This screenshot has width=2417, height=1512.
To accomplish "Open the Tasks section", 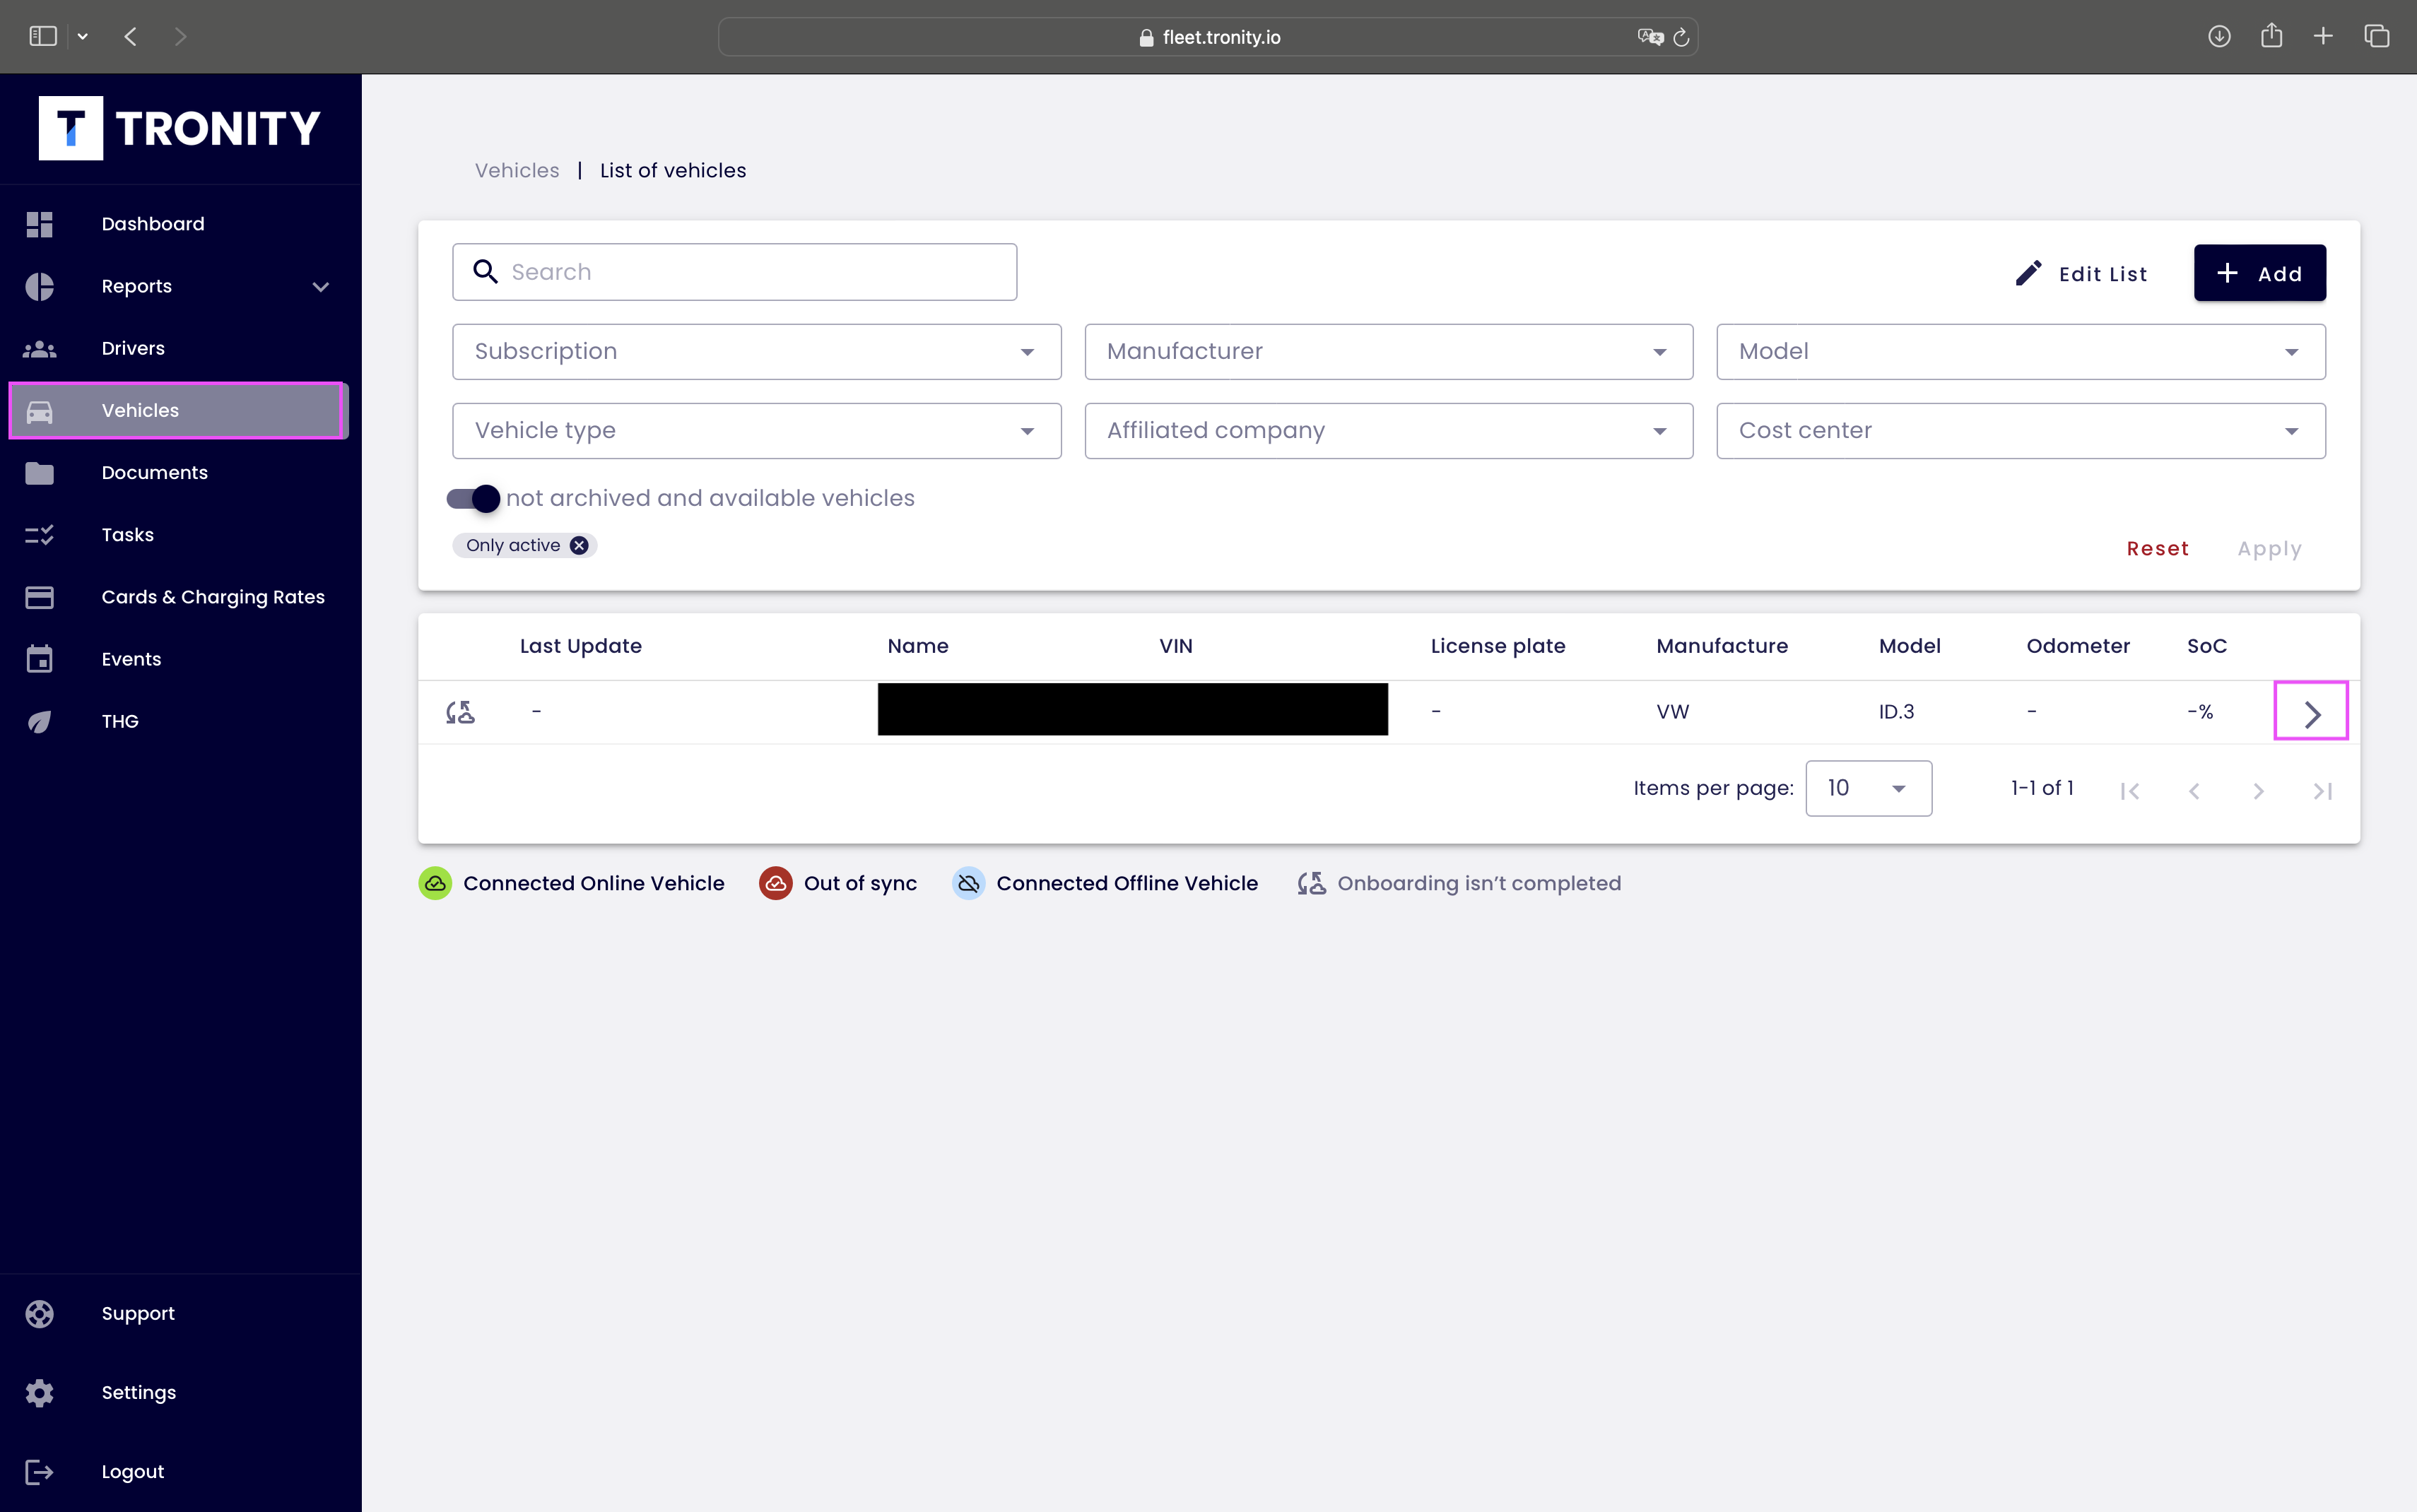I will click(x=127, y=535).
